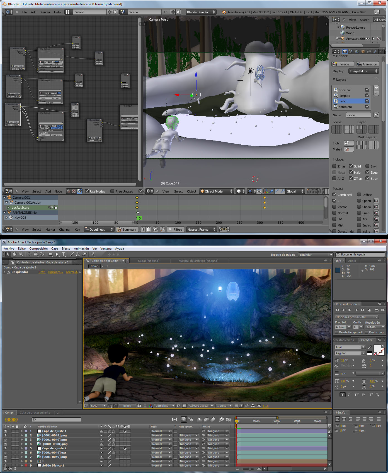Take a snapshot with the viewer camera icon
Image resolution: width=388 pixels, height=473 pixels.
[139, 406]
